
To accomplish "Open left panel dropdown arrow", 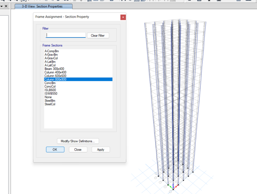I will tap(2, 6).
